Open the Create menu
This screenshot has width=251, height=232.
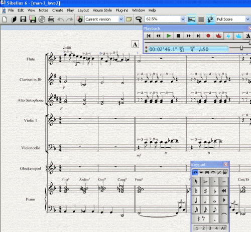tap(58, 11)
